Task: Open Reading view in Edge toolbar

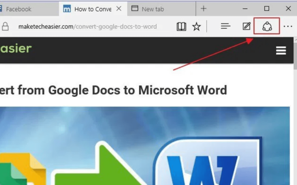Action: coord(181,26)
